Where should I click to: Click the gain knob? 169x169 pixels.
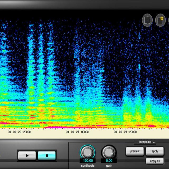(109, 152)
